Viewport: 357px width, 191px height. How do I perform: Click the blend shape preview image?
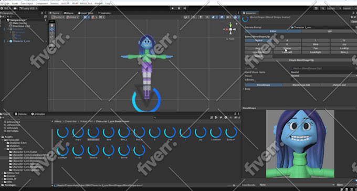click(300, 144)
